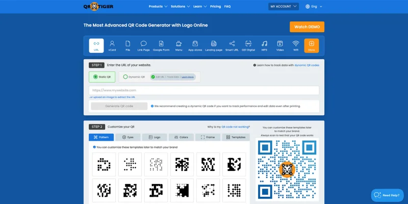
Task: Select the fifth pattern in the top row
Action: pyautogui.click(x=208, y=164)
